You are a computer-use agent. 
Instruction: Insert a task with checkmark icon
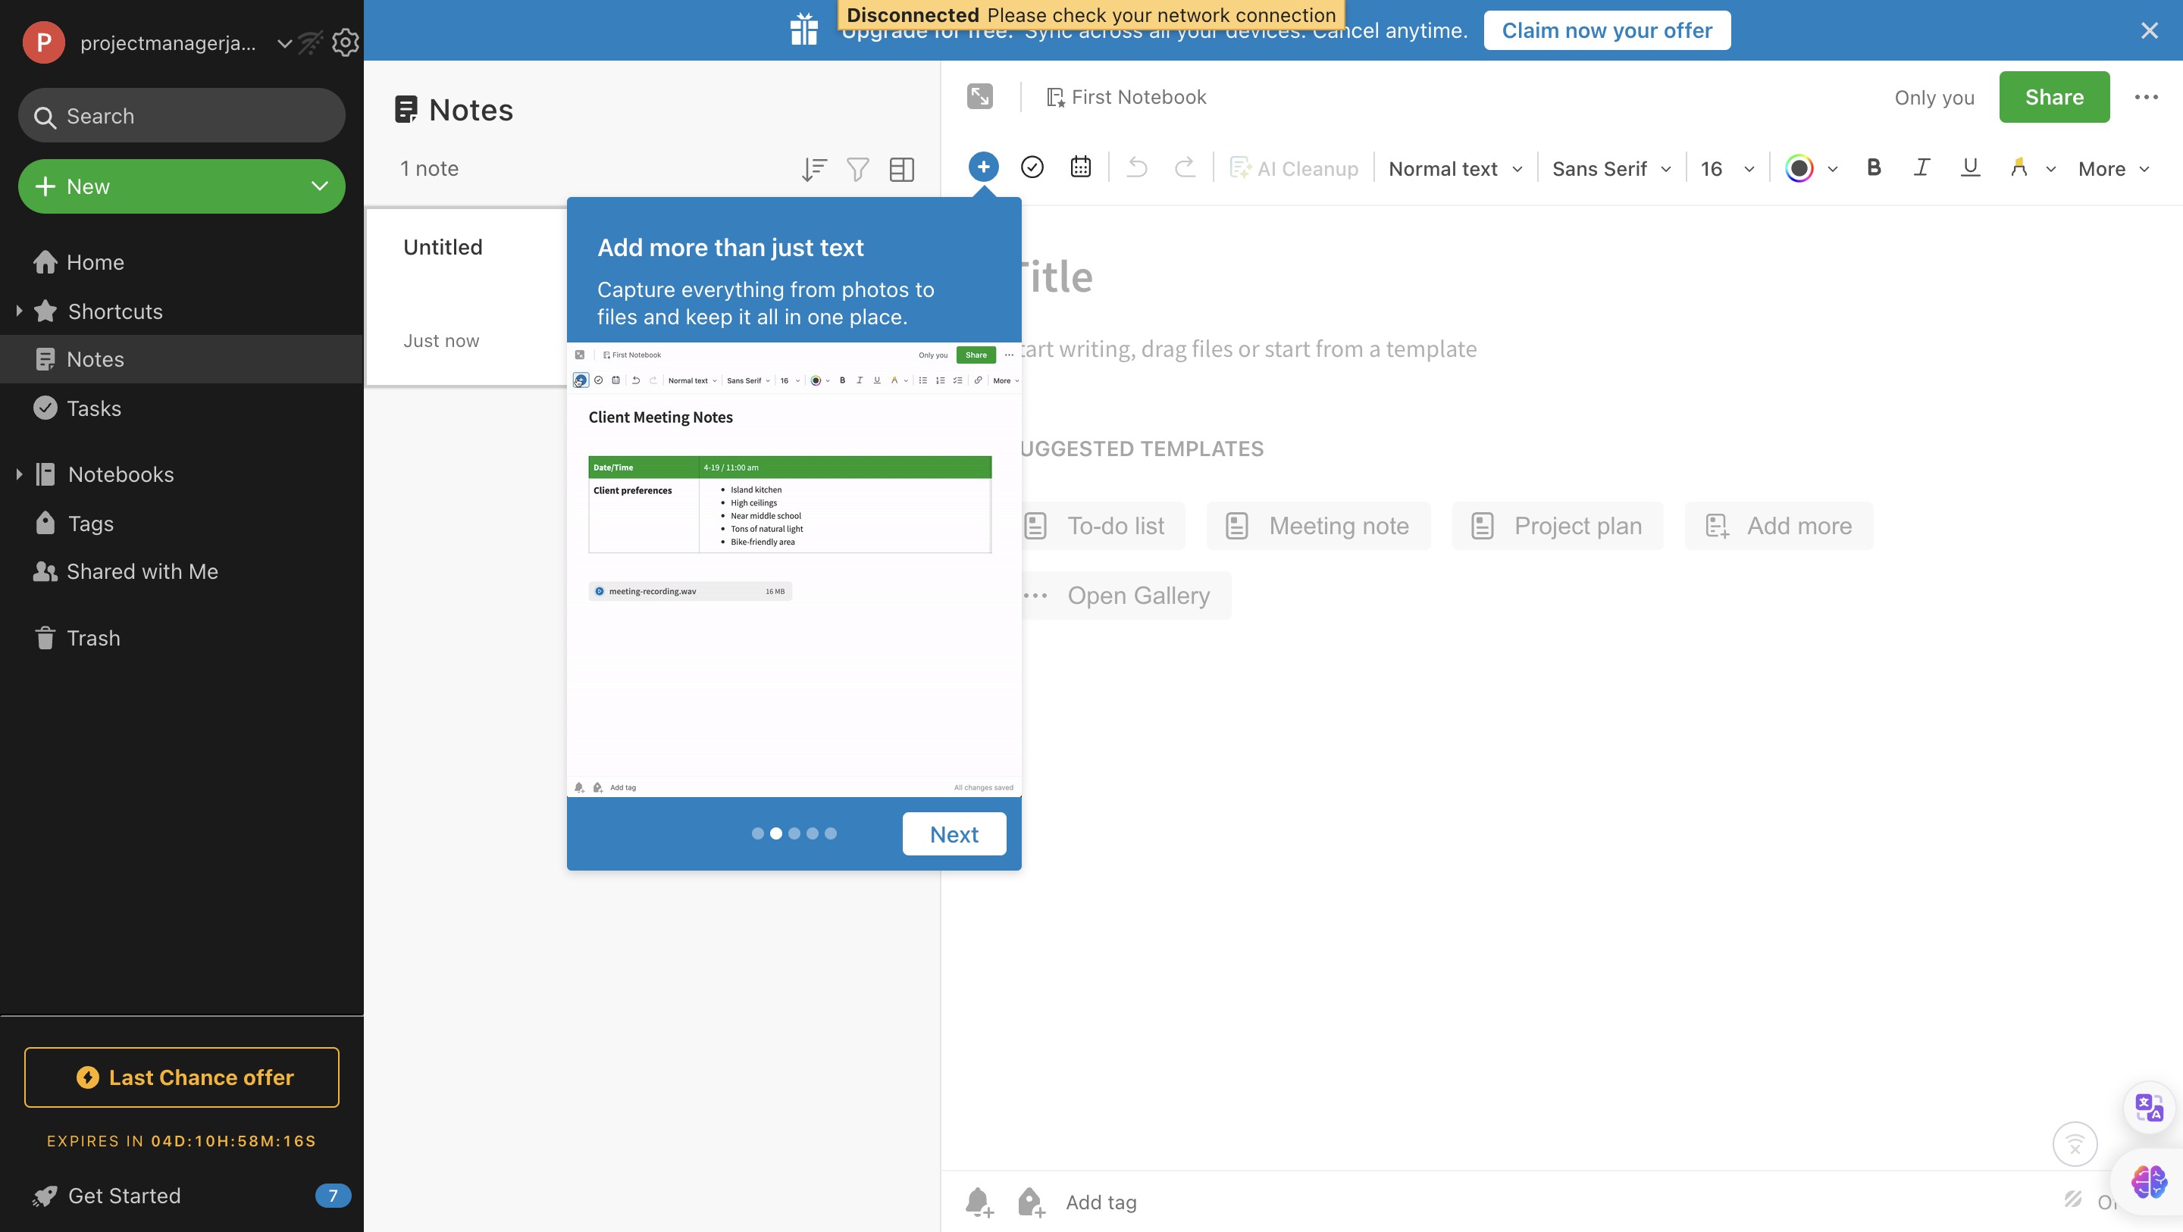pyautogui.click(x=1032, y=167)
